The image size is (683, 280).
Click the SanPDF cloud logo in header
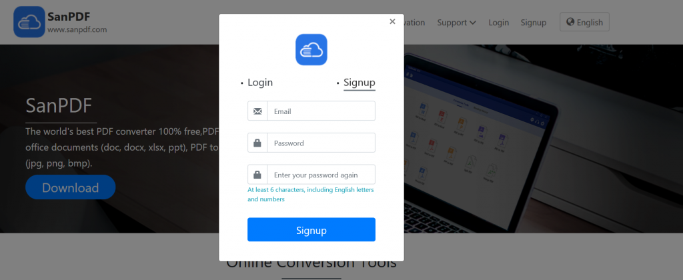[29, 22]
